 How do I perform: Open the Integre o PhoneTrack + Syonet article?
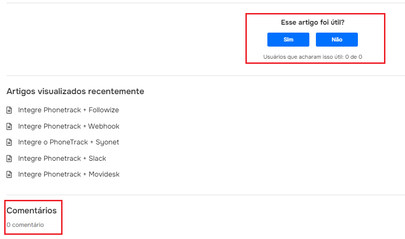tap(69, 142)
